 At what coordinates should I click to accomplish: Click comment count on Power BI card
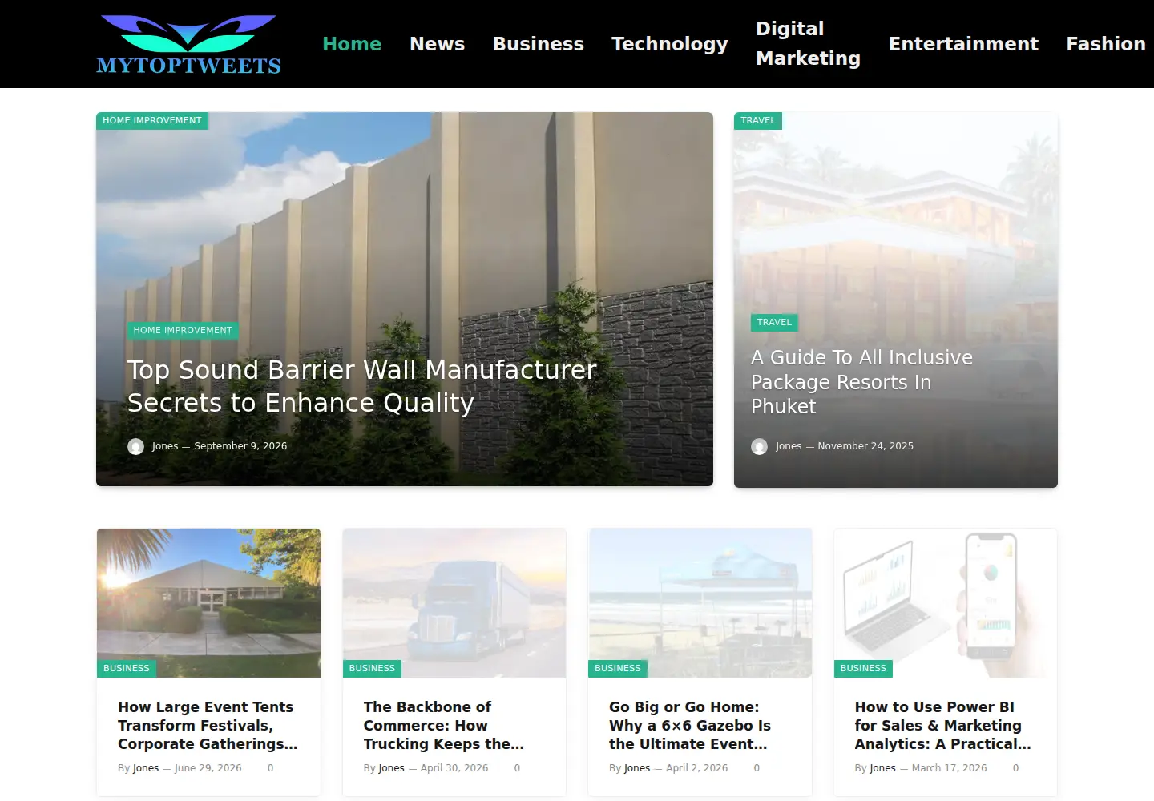(x=1015, y=768)
